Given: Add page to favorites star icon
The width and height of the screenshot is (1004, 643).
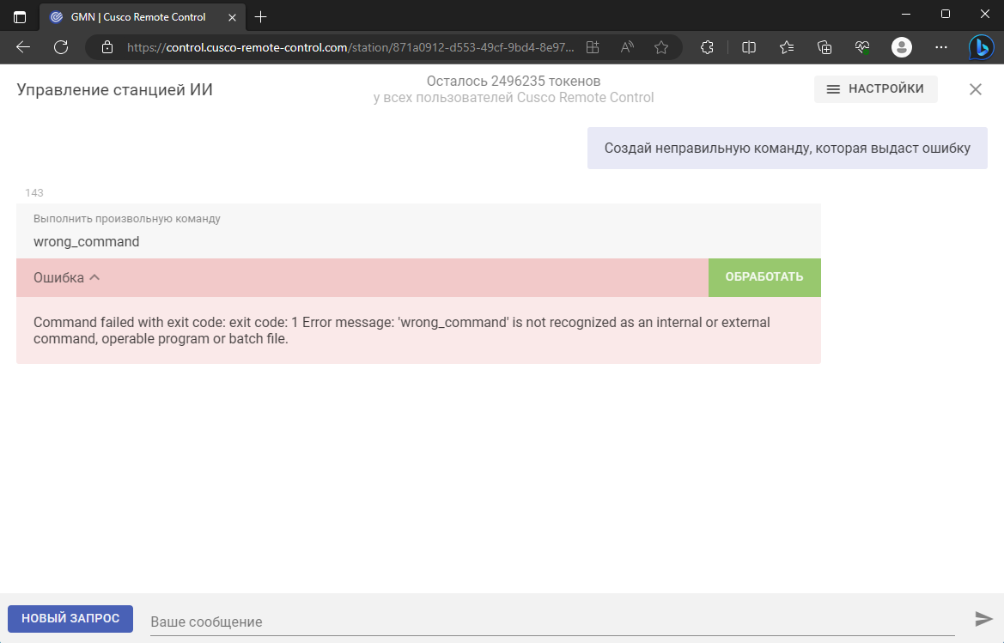Looking at the screenshot, I should click(x=661, y=47).
